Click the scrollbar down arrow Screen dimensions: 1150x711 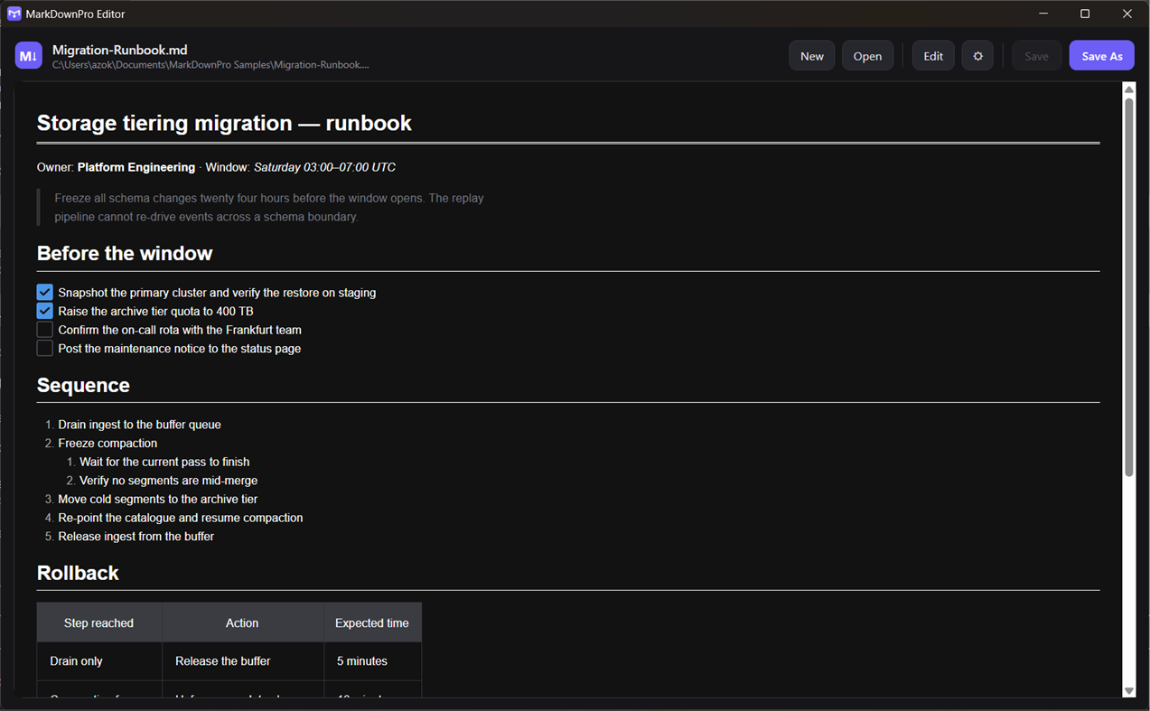[1128, 691]
